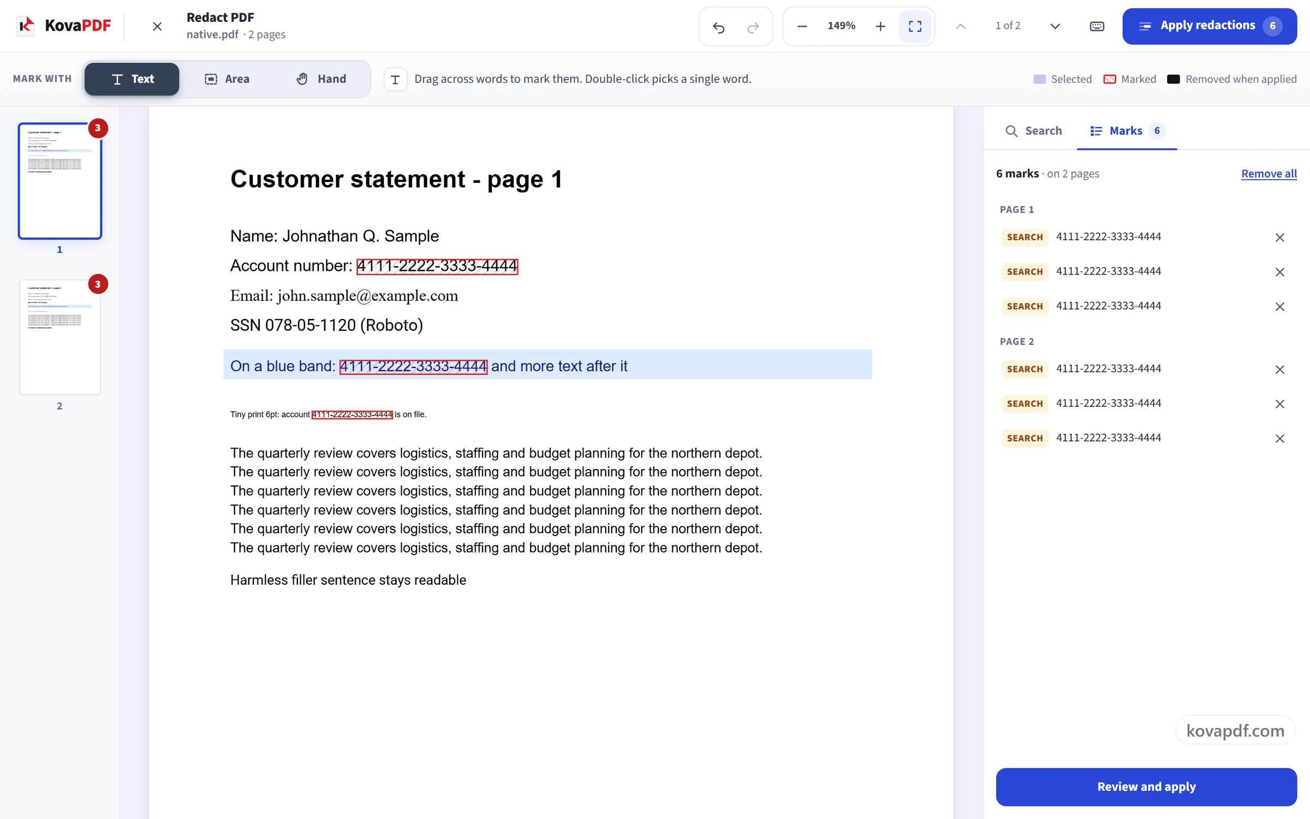Remove third Page 2 mark
Image resolution: width=1310 pixels, height=819 pixels.
pos(1279,438)
